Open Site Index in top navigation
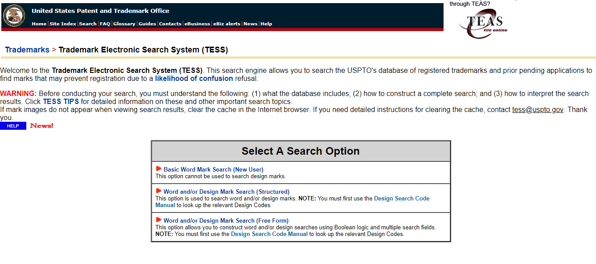The image size is (596, 264). (x=63, y=24)
